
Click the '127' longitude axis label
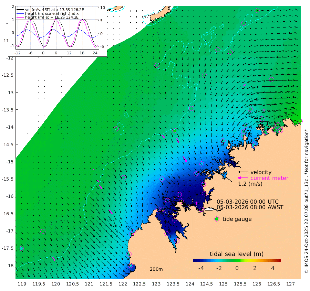(x=291, y=284)
